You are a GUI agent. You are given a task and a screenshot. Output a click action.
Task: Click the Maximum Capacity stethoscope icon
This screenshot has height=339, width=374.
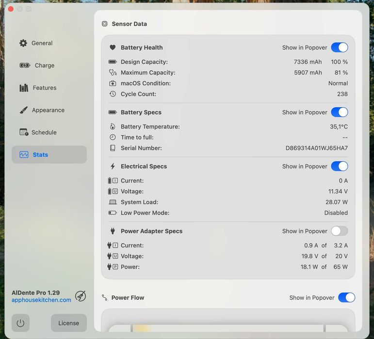click(x=113, y=72)
